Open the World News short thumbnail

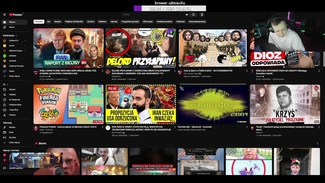201,162
